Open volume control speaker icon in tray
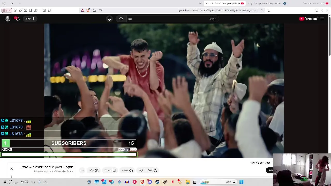The width and height of the screenshot is (331, 186). tap(22, 182)
